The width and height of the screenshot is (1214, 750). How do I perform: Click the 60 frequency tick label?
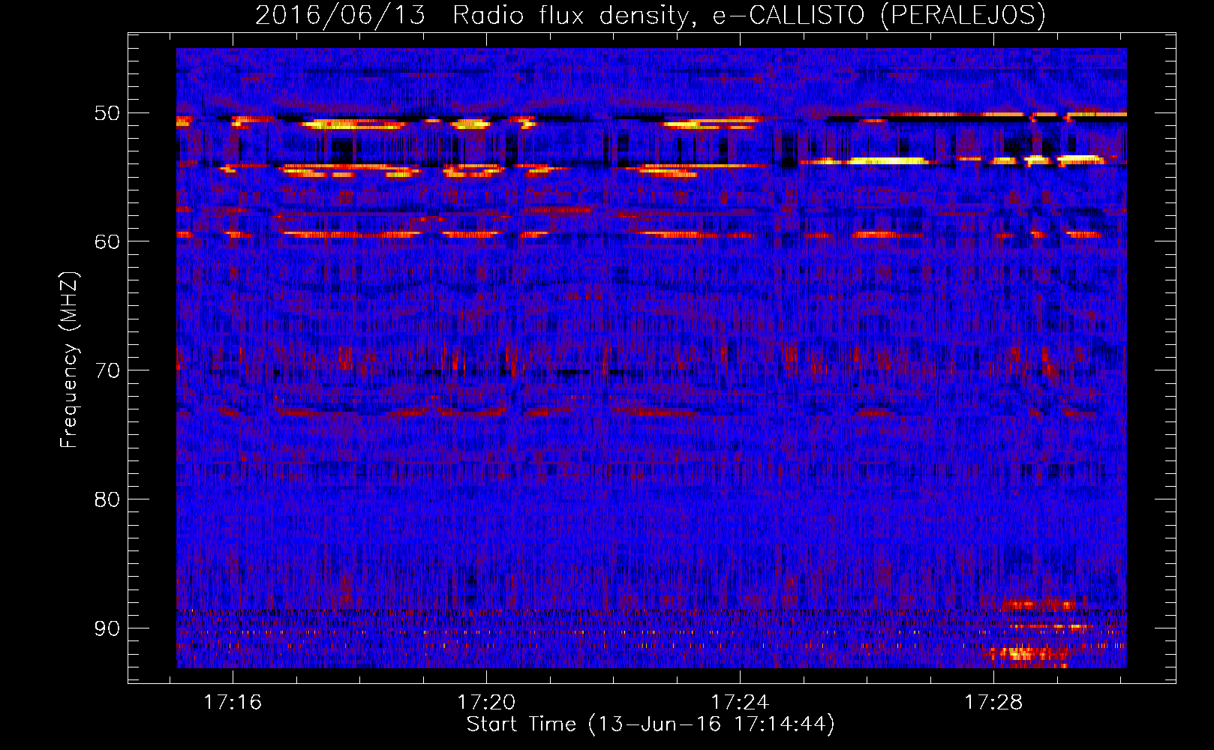(x=107, y=241)
